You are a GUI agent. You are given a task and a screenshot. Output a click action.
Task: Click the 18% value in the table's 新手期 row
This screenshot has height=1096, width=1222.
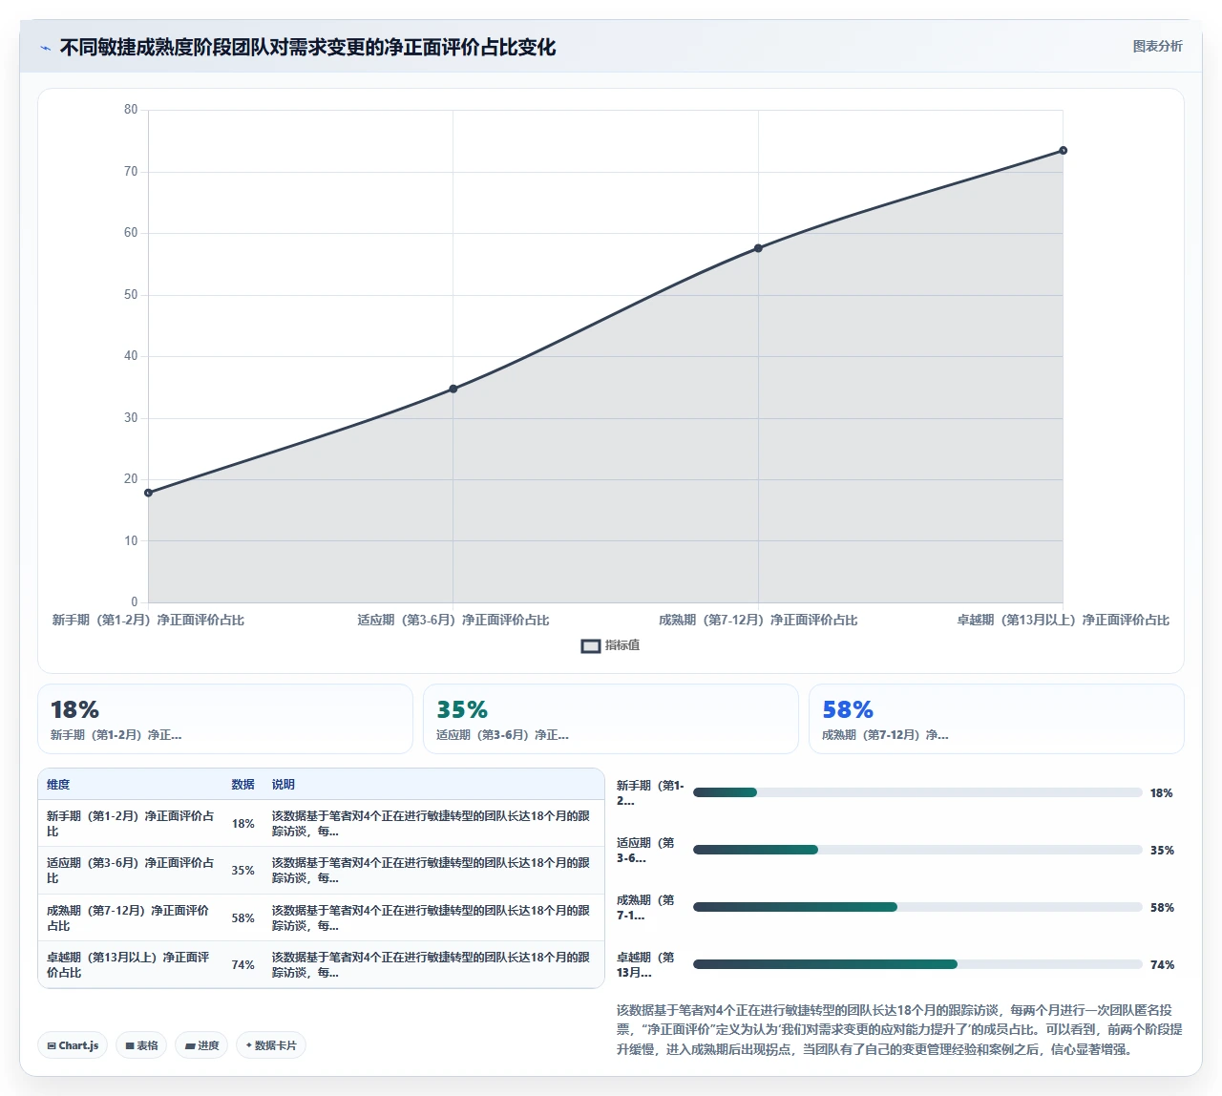(x=242, y=824)
